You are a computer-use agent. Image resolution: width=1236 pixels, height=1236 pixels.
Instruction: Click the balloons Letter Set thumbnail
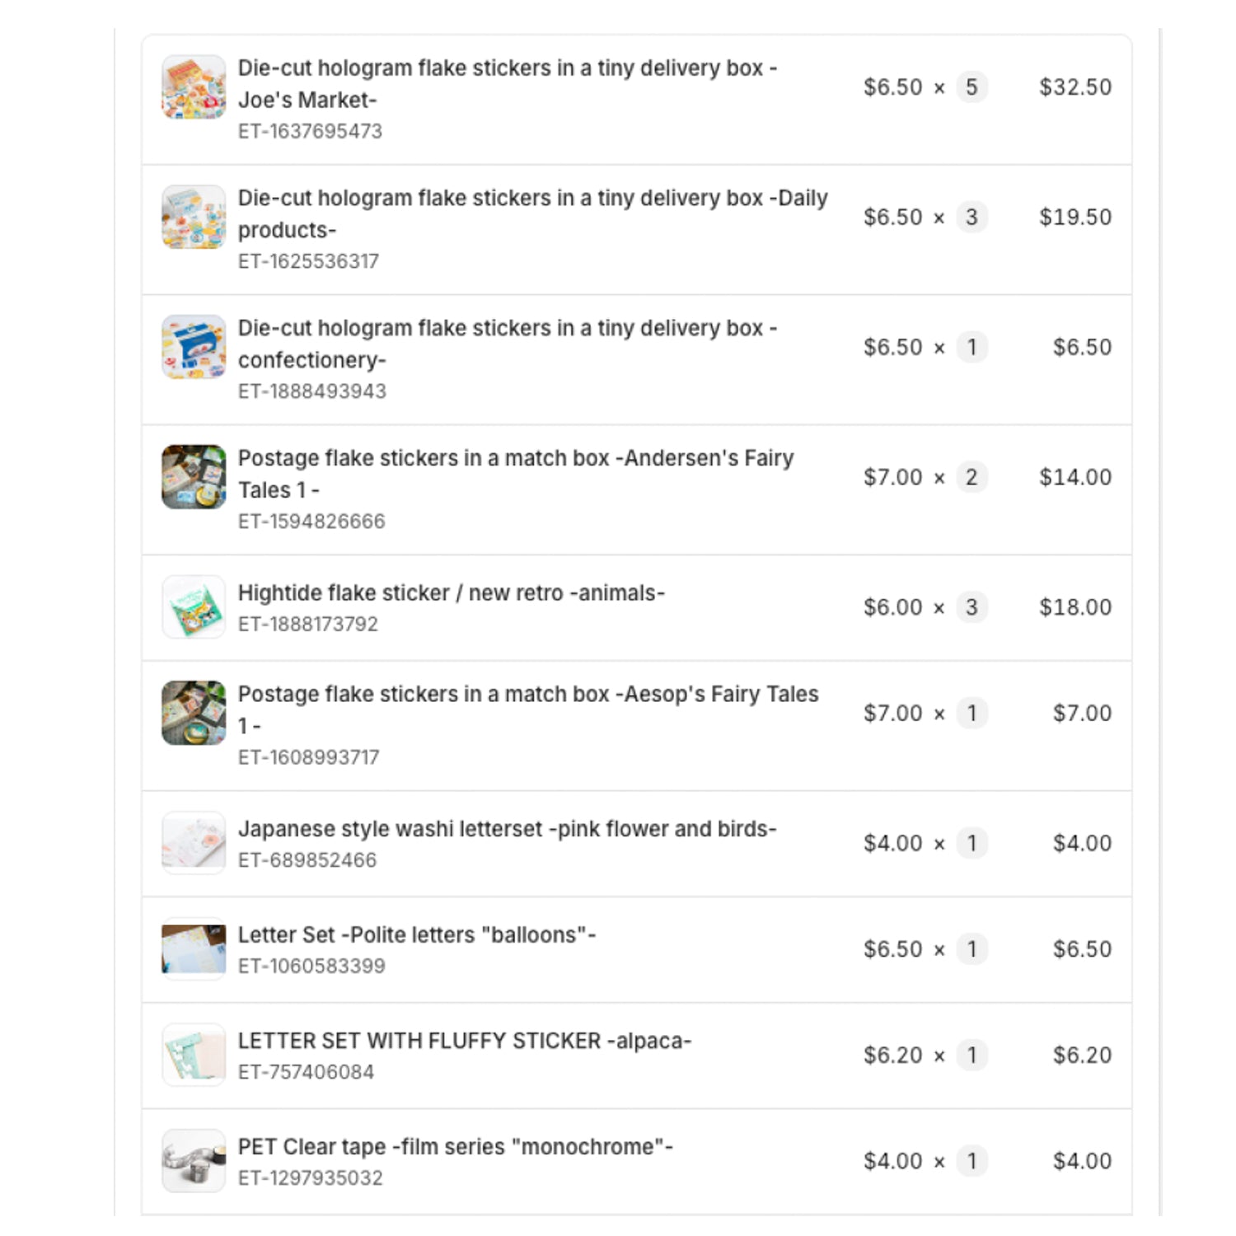[194, 949]
